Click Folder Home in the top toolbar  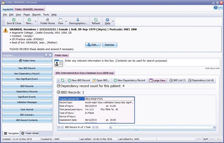pyautogui.click(x=48, y=20)
